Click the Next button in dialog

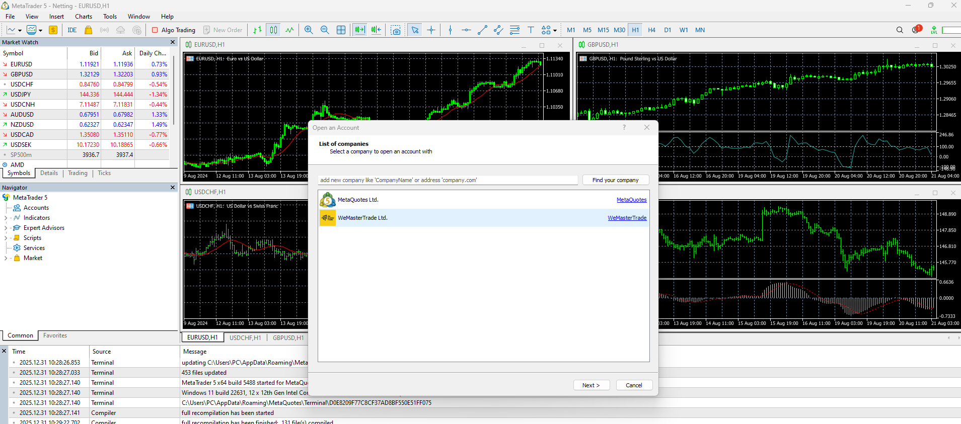click(x=591, y=385)
